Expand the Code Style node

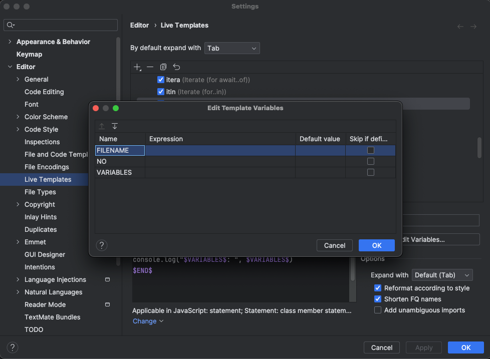coord(18,129)
